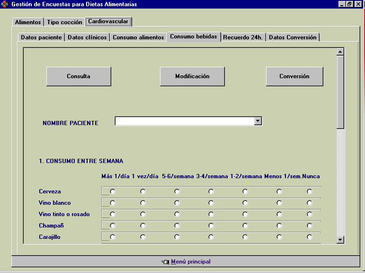Click the Menú principal hand icon
The width and height of the screenshot is (365, 273).
pyautogui.click(x=165, y=262)
